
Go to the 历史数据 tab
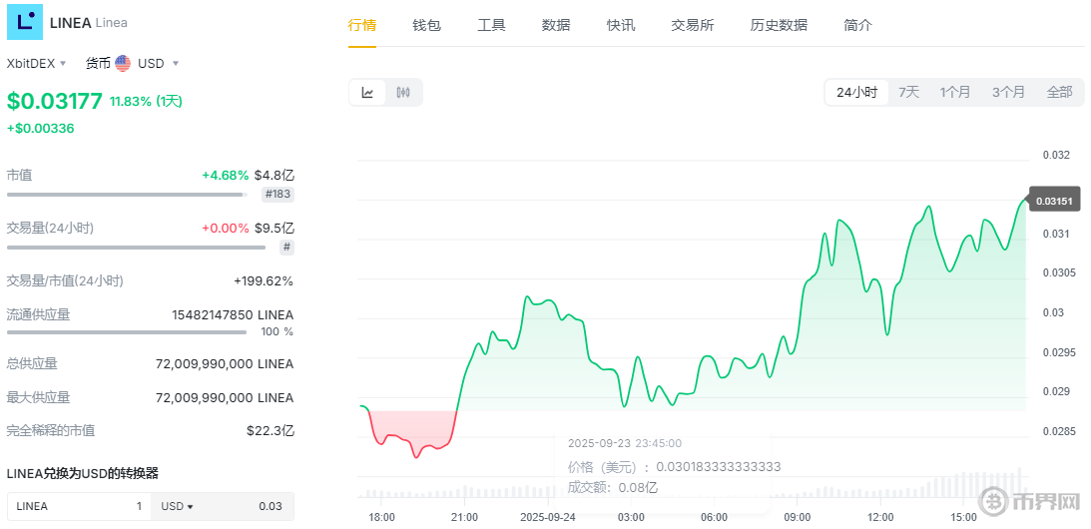[779, 25]
